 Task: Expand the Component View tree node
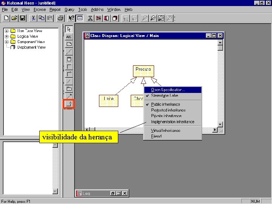pos(6,42)
